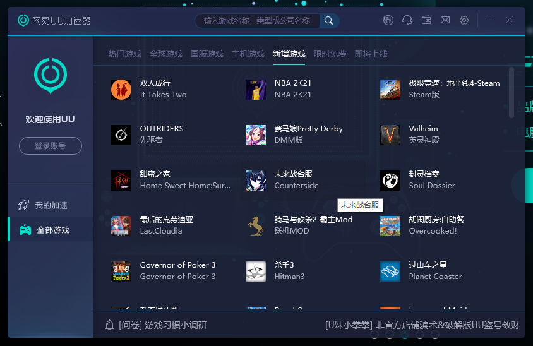Open the headset customer support icon
The image size is (533, 346).
[407, 20]
